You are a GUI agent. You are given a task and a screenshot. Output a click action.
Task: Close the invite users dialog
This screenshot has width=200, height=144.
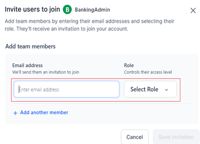[193, 10]
